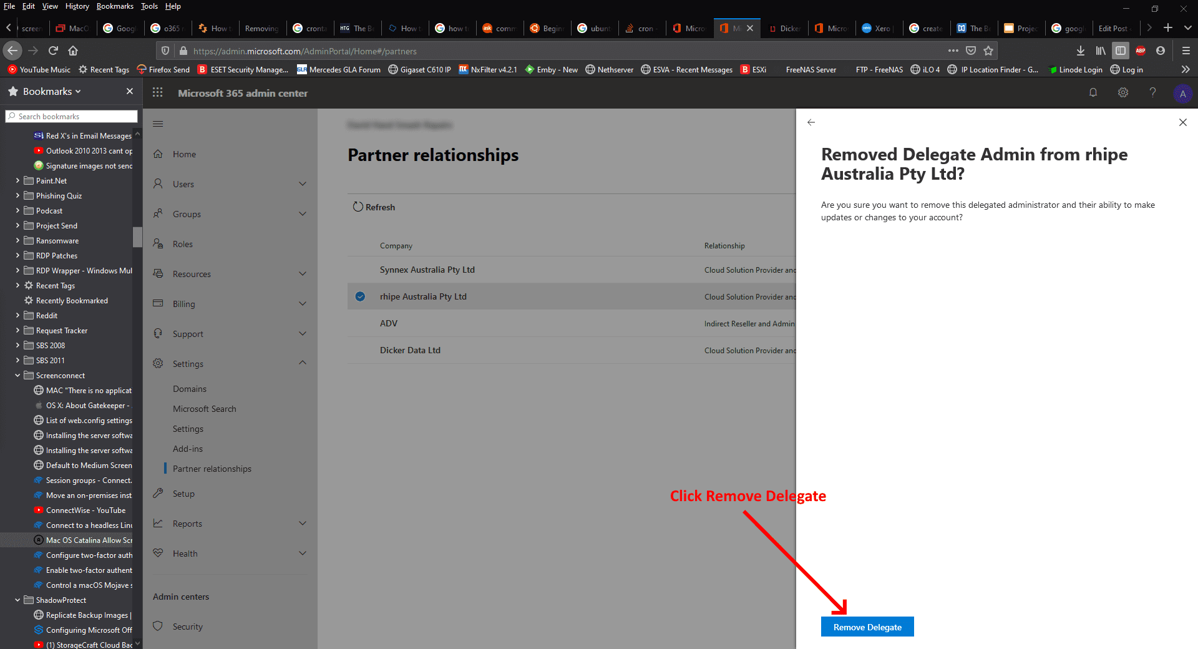Open the Linode Login bookmark

pyautogui.click(x=1075, y=69)
